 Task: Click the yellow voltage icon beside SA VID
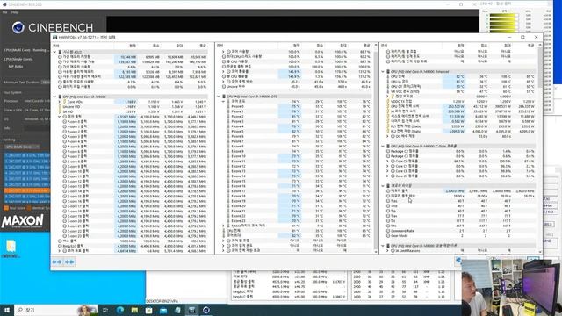60,111
